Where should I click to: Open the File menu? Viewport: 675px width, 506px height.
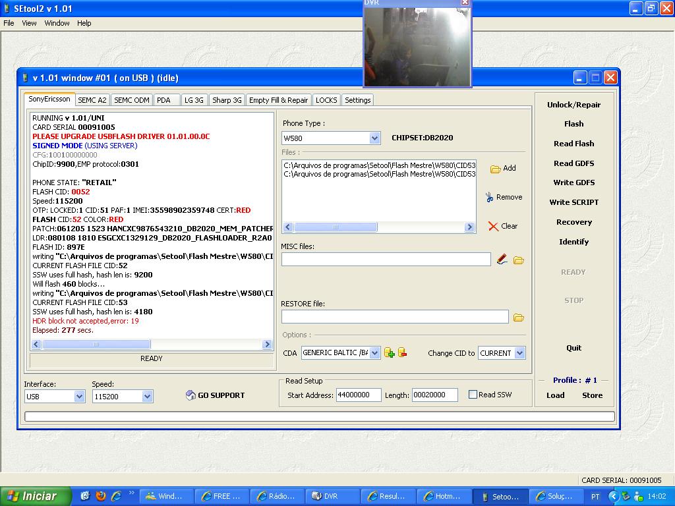(9, 23)
